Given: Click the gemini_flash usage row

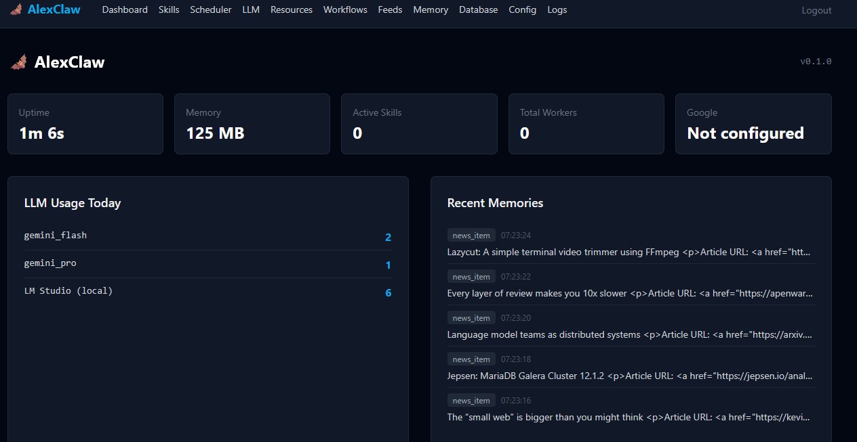Looking at the screenshot, I should pos(207,236).
